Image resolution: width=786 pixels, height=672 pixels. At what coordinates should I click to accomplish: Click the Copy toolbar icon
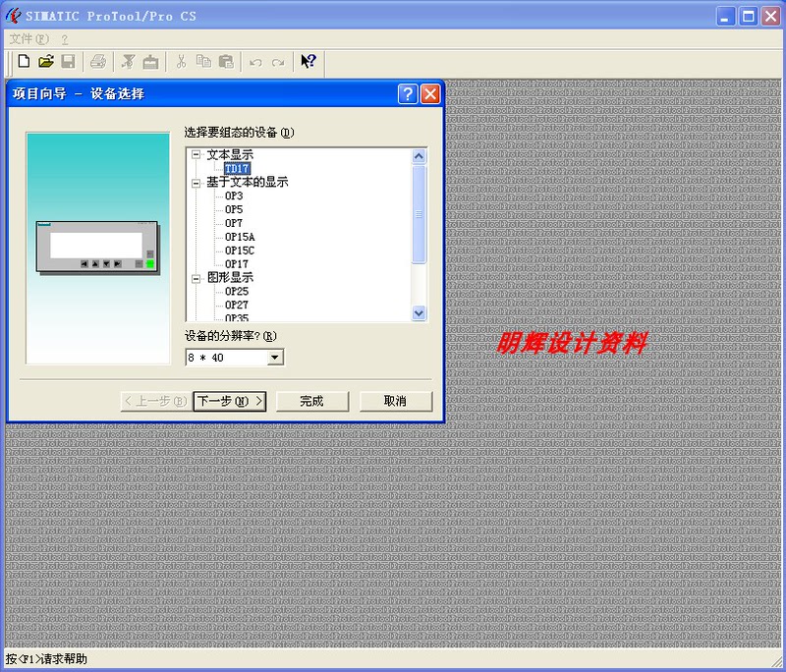pos(203,62)
